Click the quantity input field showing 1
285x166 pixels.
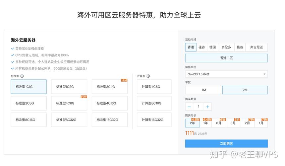[199, 107]
